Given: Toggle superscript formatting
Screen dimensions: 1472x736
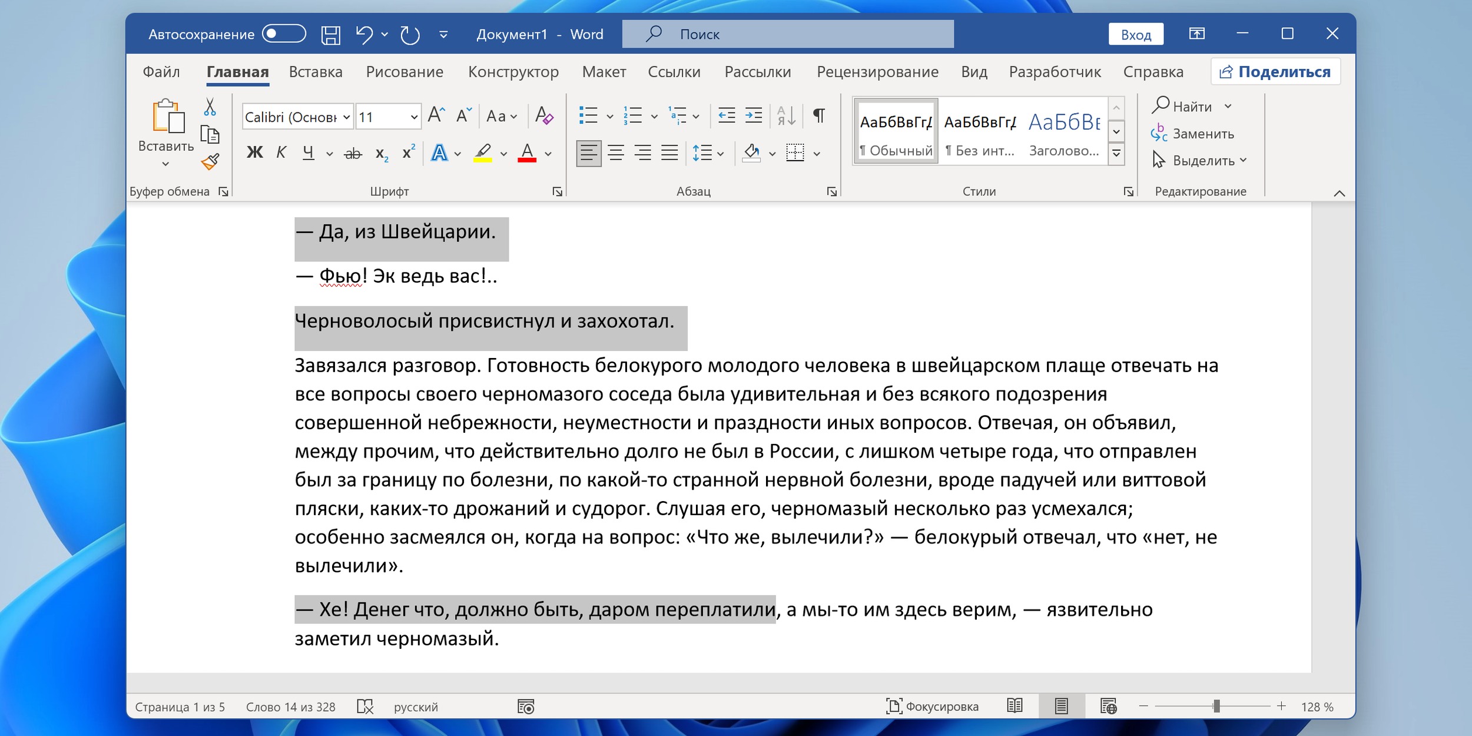Looking at the screenshot, I should point(408,152).
